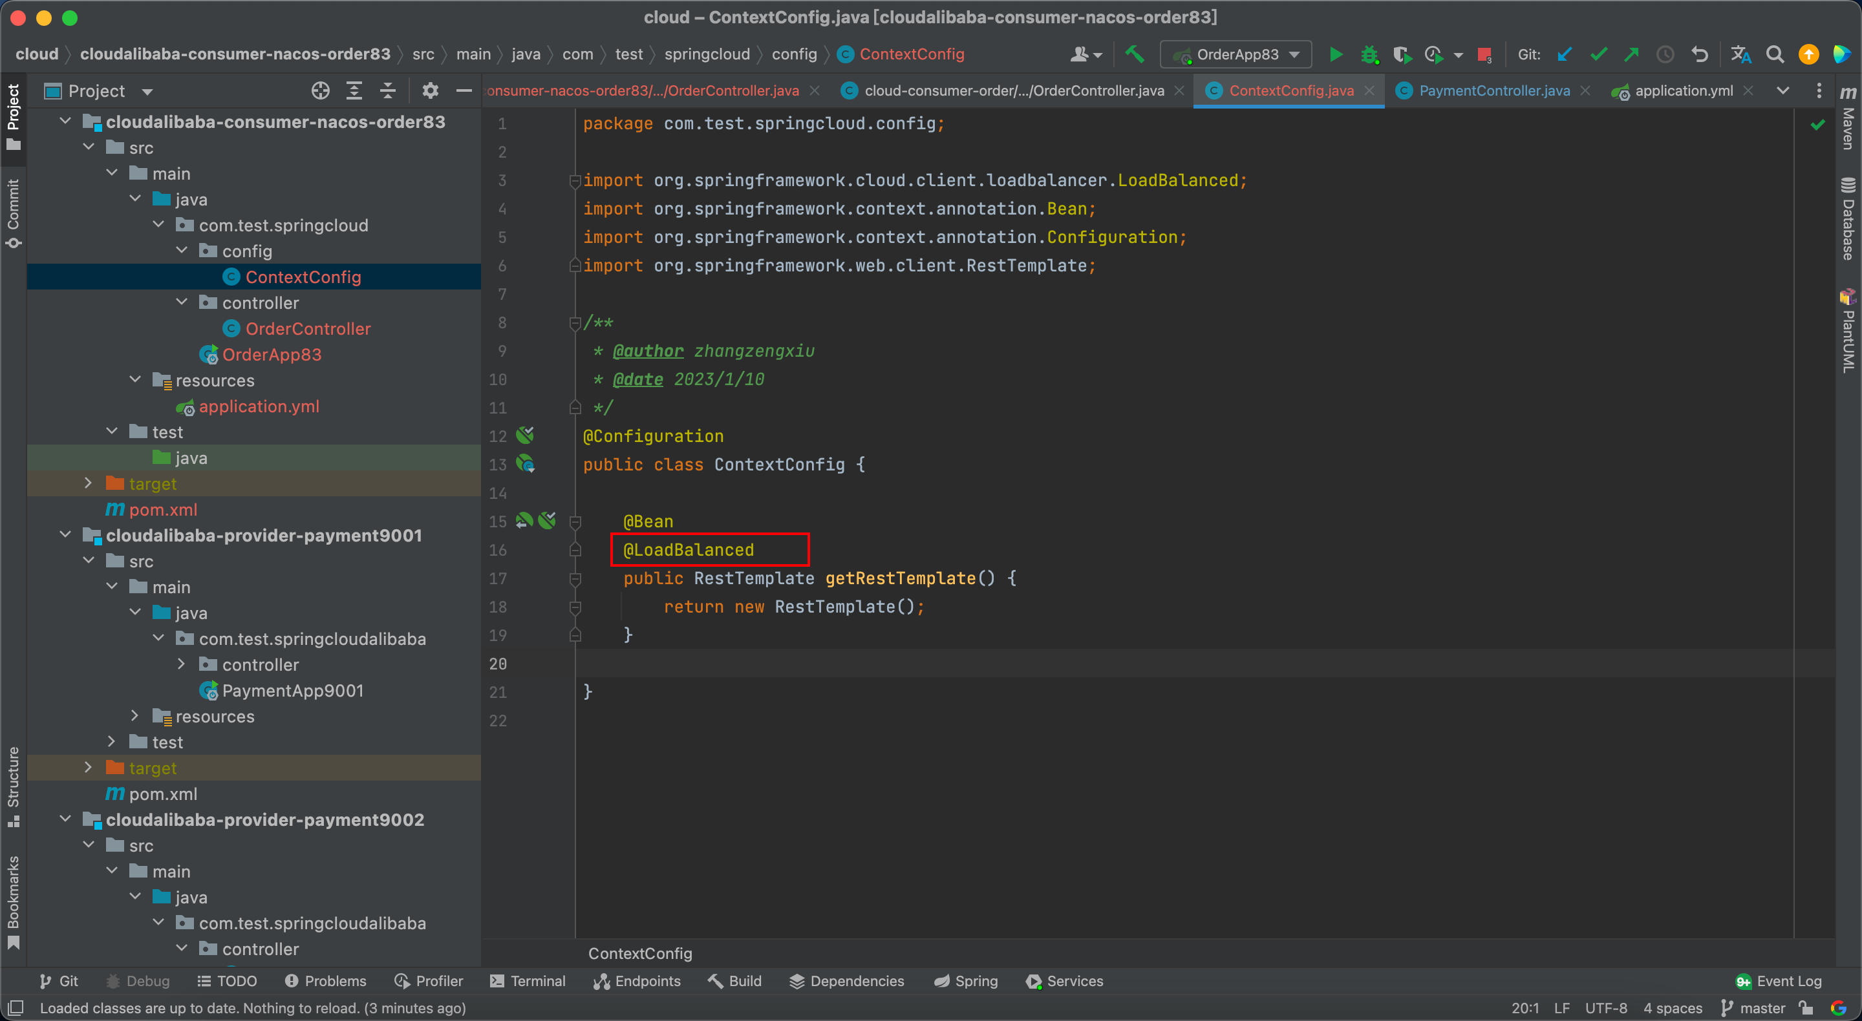This screenshot has height=1021, width=1862.
Task: Toggle the PlantUML tool window
Action: 1848,331
